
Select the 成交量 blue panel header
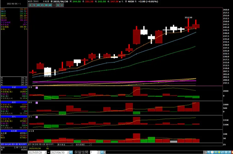click(x=14, y=131)
